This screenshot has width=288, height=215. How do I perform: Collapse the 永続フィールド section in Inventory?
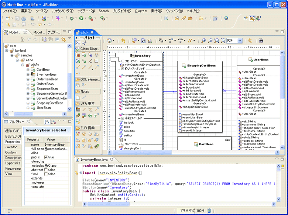(123, 118)
